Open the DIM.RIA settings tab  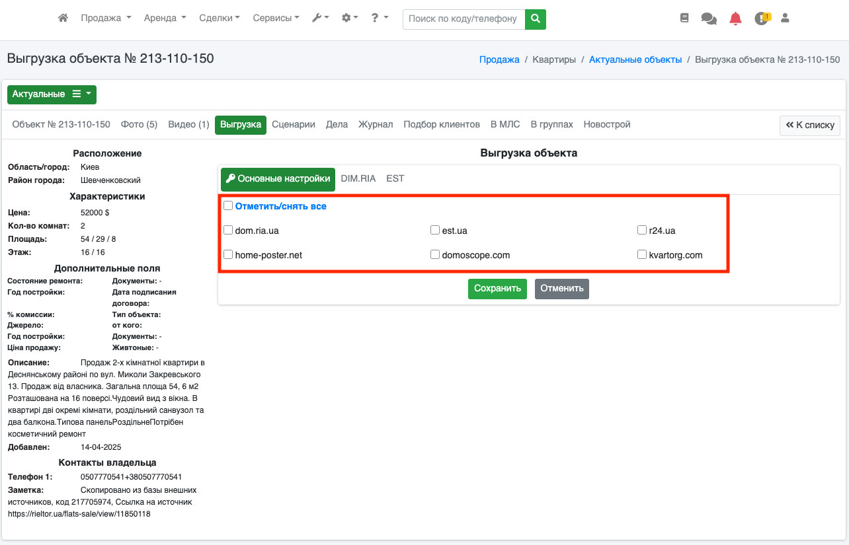[x=358, y=179]
